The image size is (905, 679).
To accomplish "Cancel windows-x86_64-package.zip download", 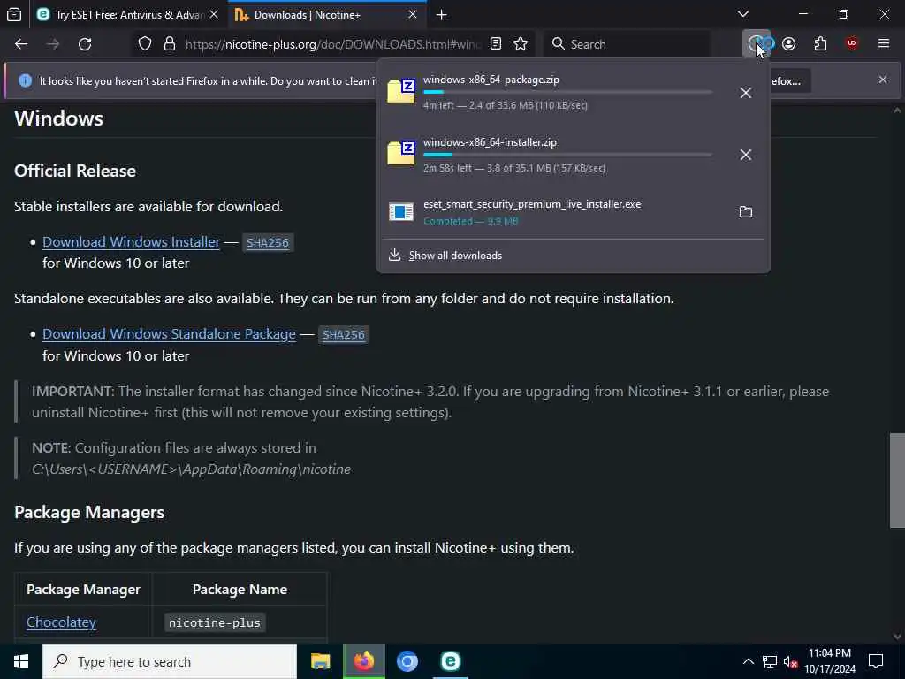I will (746, 92).
